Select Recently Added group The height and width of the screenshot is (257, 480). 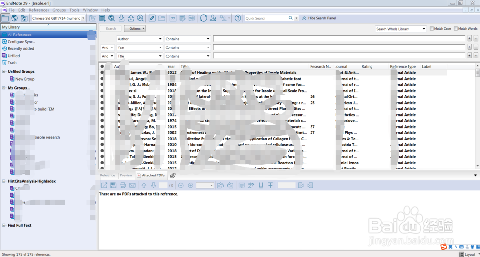21,48
